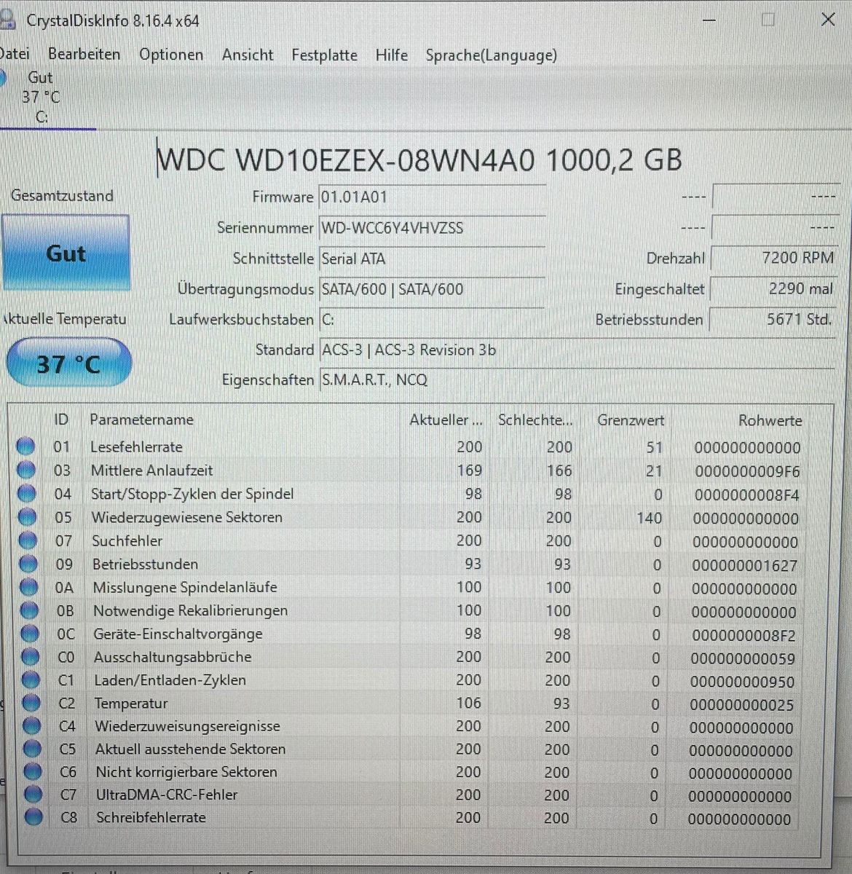Select the UltraDMA-CRC-Fehler parameter name
Image resolution: width=852 pixels, height=874 pixels.
(x=167, y=795)
